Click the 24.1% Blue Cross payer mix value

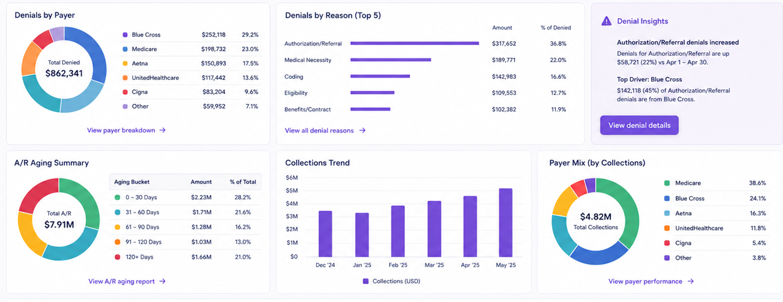[x=758, y=198]
